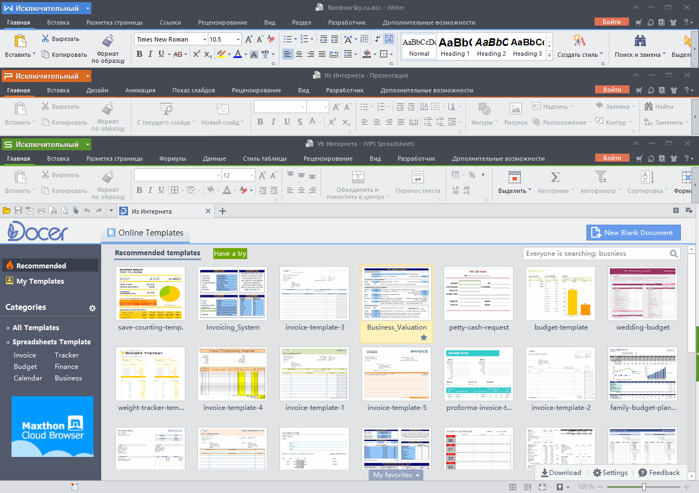Screen dimensions: 699x493
Task: Click the open folder icon in quick toolbar
Action: pos(7,211)
